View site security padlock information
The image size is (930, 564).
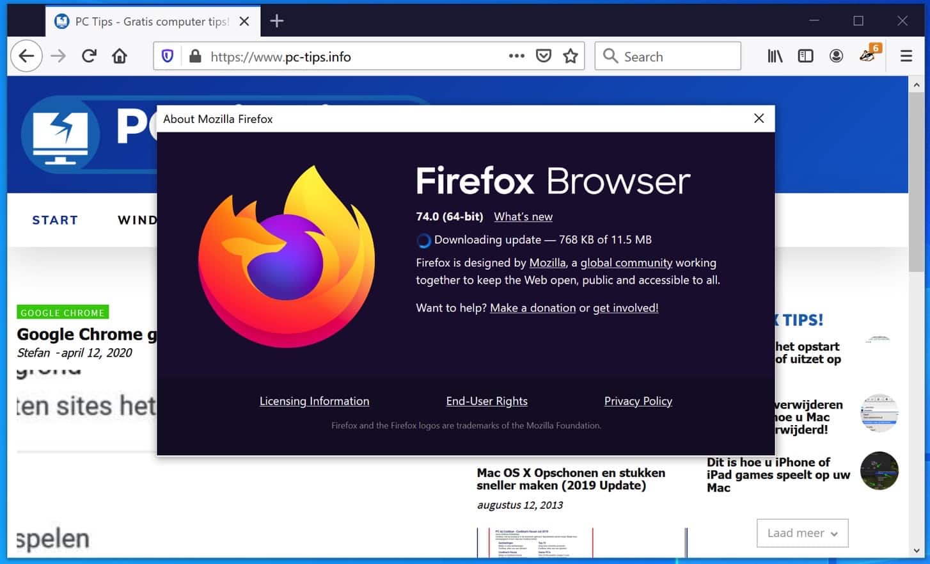[195, 56]
